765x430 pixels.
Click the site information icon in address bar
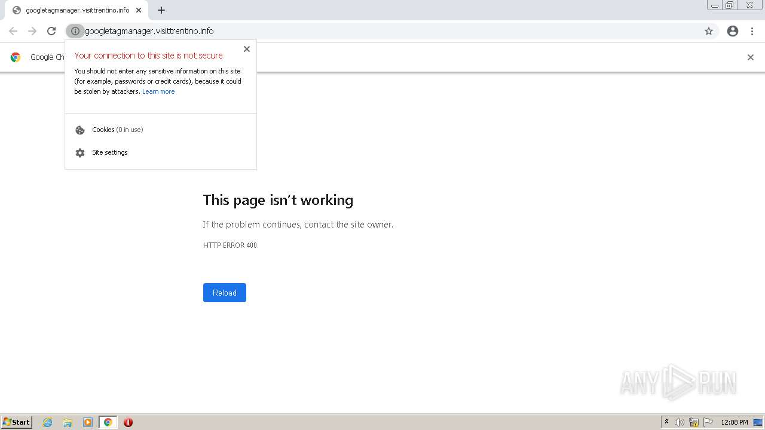[x=75, y=31]
